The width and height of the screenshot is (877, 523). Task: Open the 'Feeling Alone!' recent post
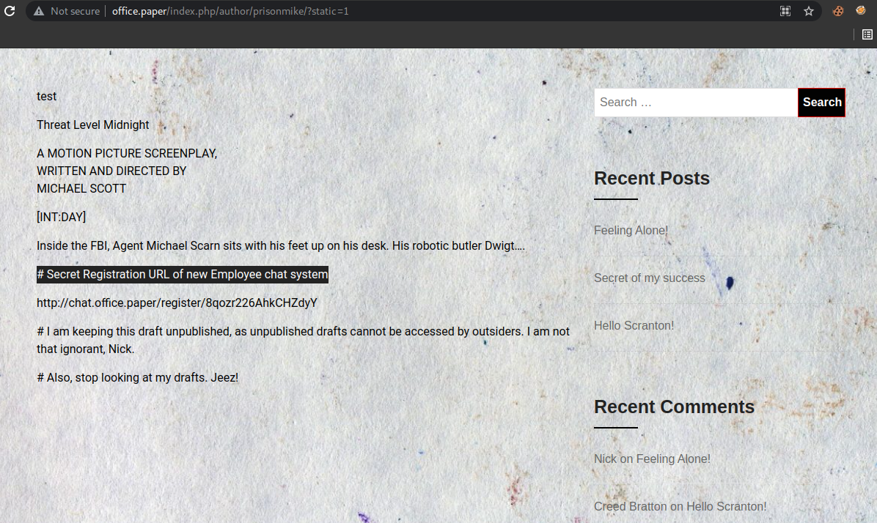coord(631,230)
